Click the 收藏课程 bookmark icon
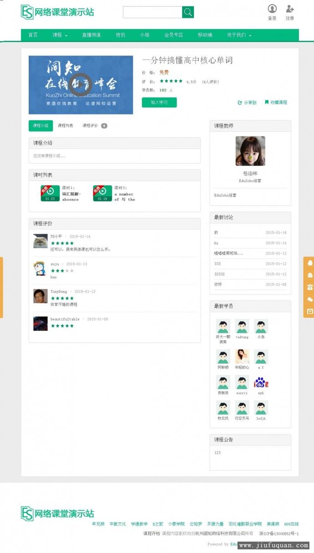The height and width of the screenshot is (553, 314). [x=267, y=102]
